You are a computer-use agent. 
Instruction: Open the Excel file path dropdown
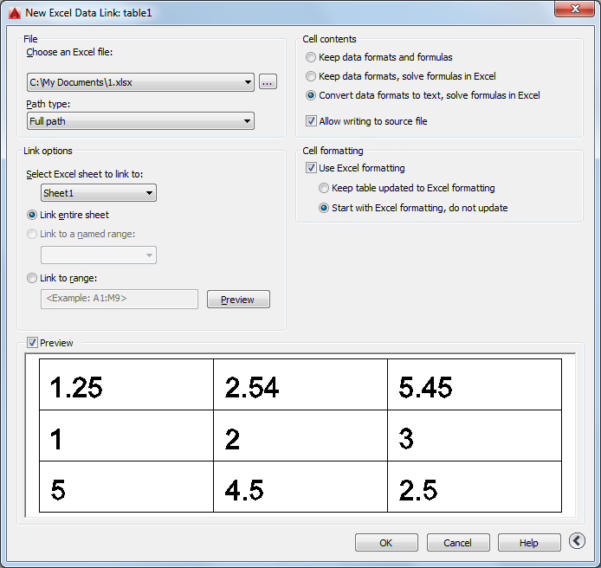click(140, 82)
